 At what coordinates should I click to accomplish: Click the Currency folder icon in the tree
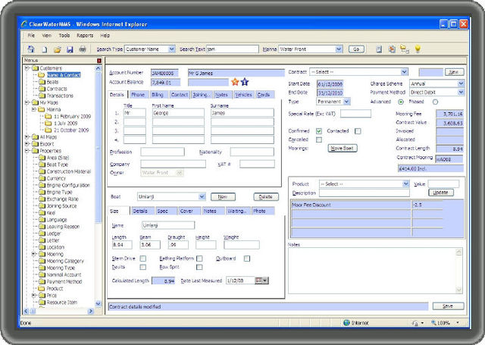(x=42, y=178)
